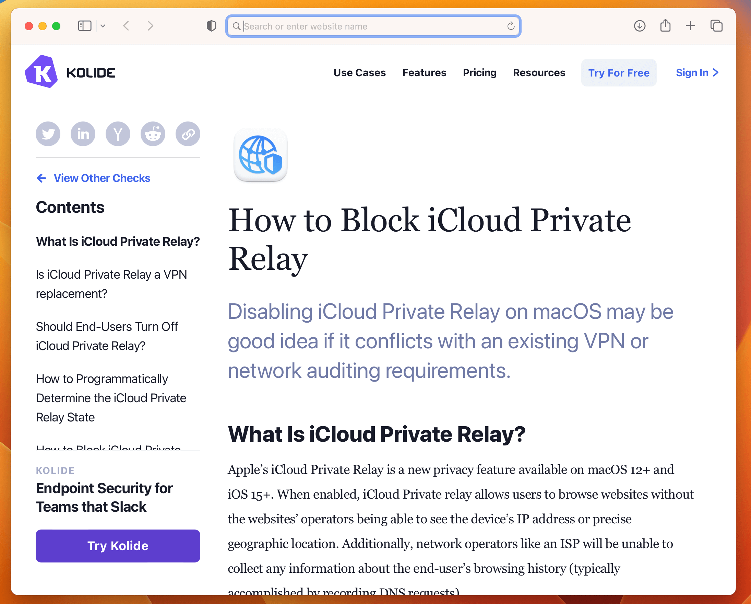
Task: Select the Use Cases menu item
Action: [359, 73]
